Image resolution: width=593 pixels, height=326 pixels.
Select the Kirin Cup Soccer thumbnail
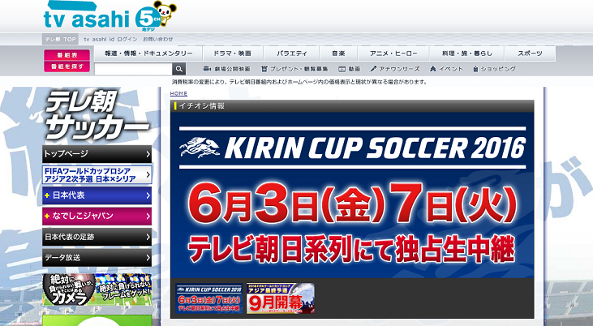(x=208, y=298)
